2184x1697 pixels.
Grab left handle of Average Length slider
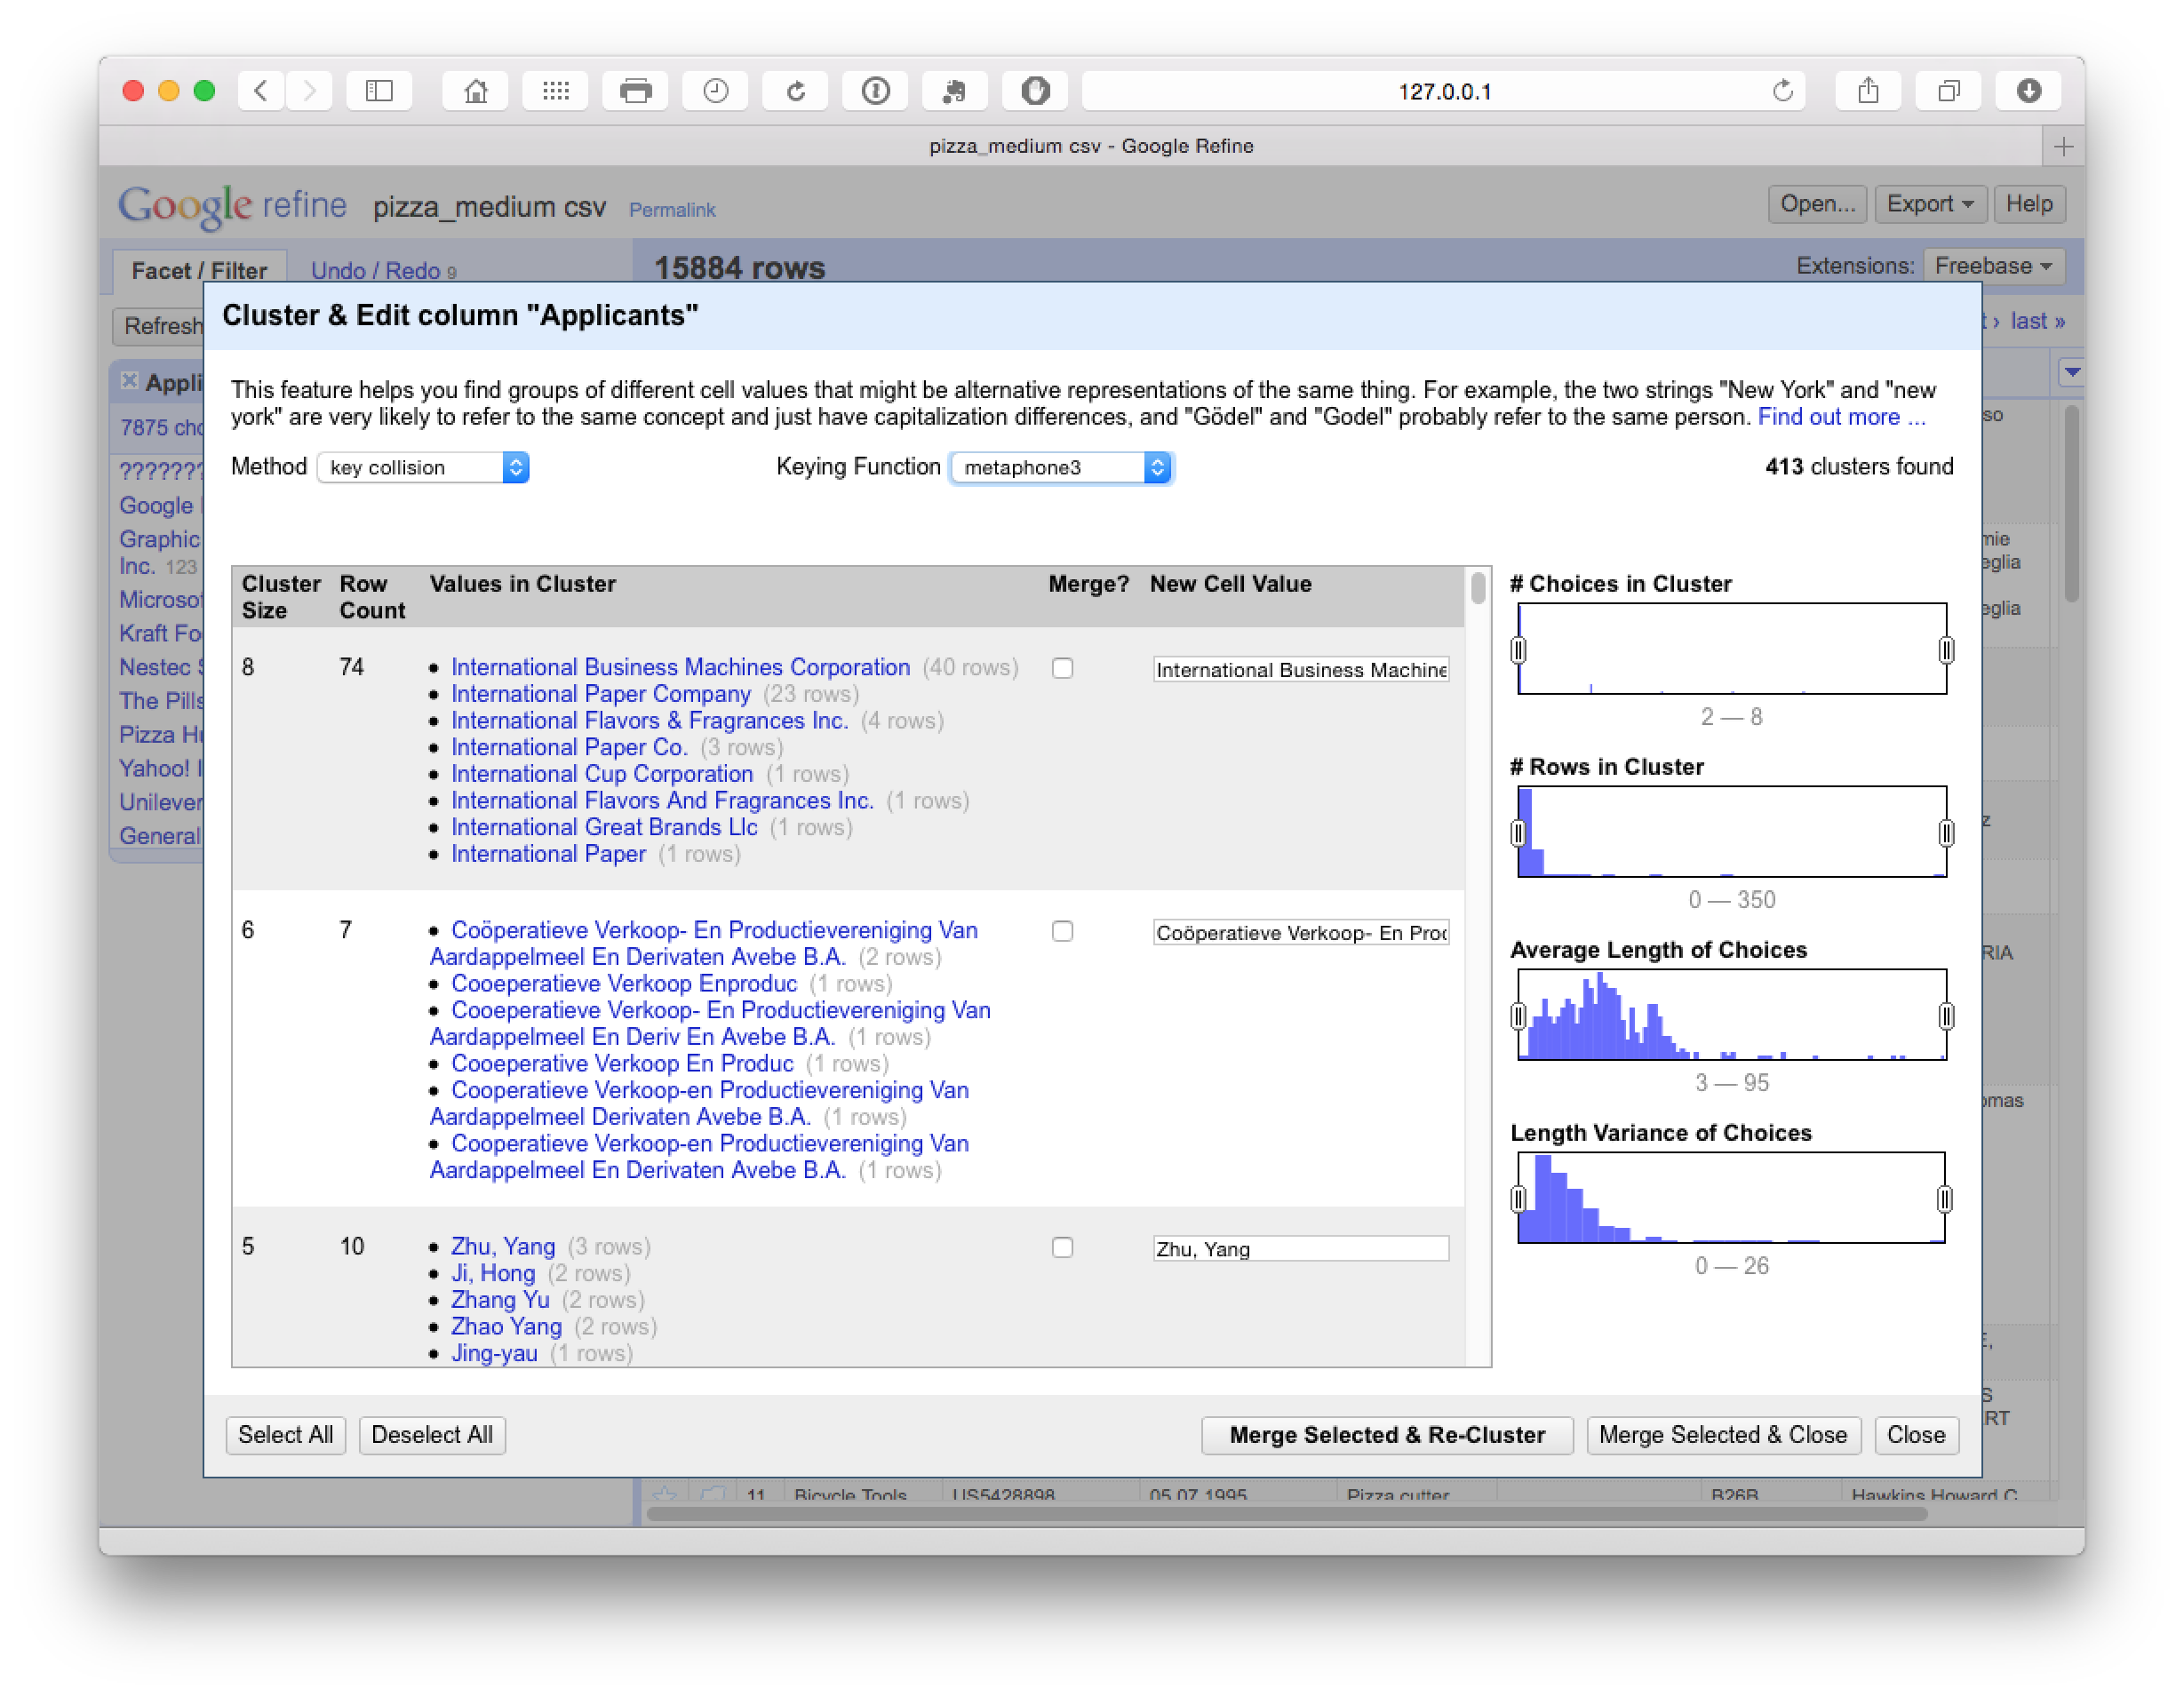click(x=1518, y=1016)
